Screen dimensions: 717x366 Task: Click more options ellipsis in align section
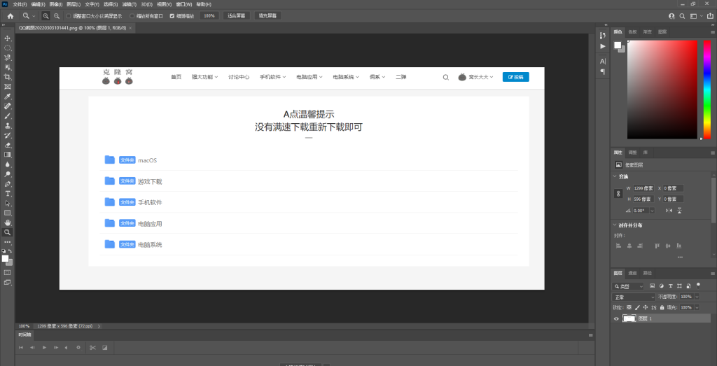tap(680, 258)
